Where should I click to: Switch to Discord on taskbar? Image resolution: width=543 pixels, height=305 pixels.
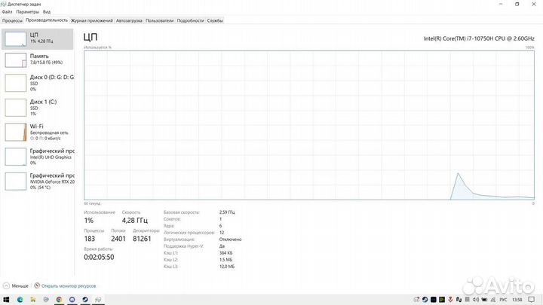click(72, 300)
